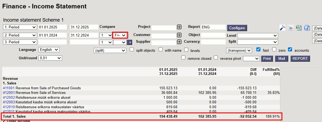Image resolution: width=322 pixels, height=122 pixels.
Task: Expand the Language dropdown set to English
Action: [x=49, y=50]
